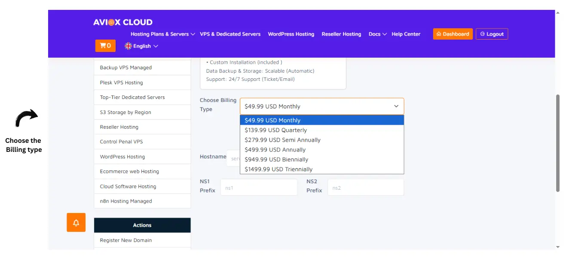
Task: Expand Hosting Plans & Servers menu
Action: (163, 34)
